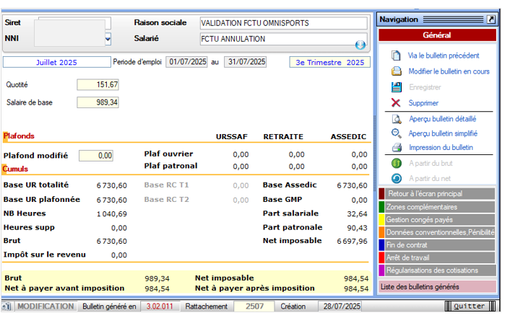Click the 'Plafond modifié' input field
Image resolution: width=510 pixels, height=318 pixels.
pos(96,155)
